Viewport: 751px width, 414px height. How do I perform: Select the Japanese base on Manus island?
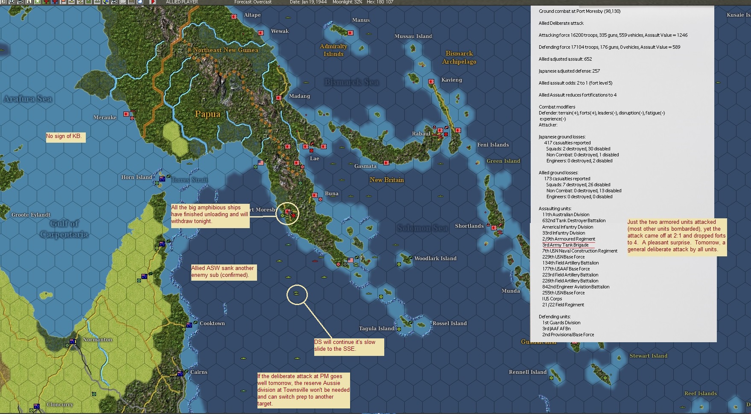[351, 33]
